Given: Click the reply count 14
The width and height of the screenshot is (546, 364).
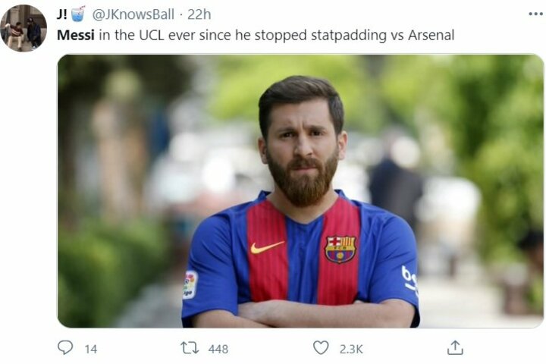Looking at the screenshot, I should tap(90, 349).
